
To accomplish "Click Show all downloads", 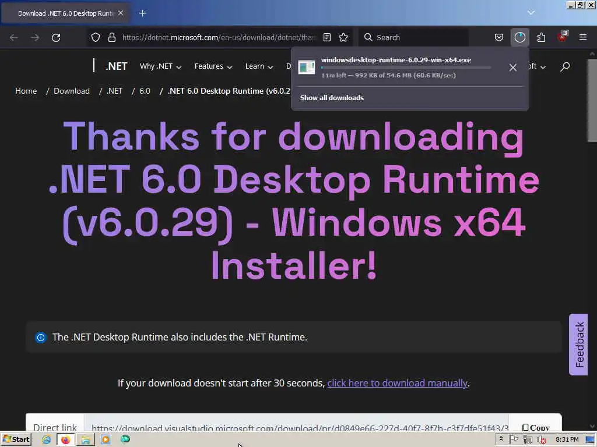I will coord(332,98).
